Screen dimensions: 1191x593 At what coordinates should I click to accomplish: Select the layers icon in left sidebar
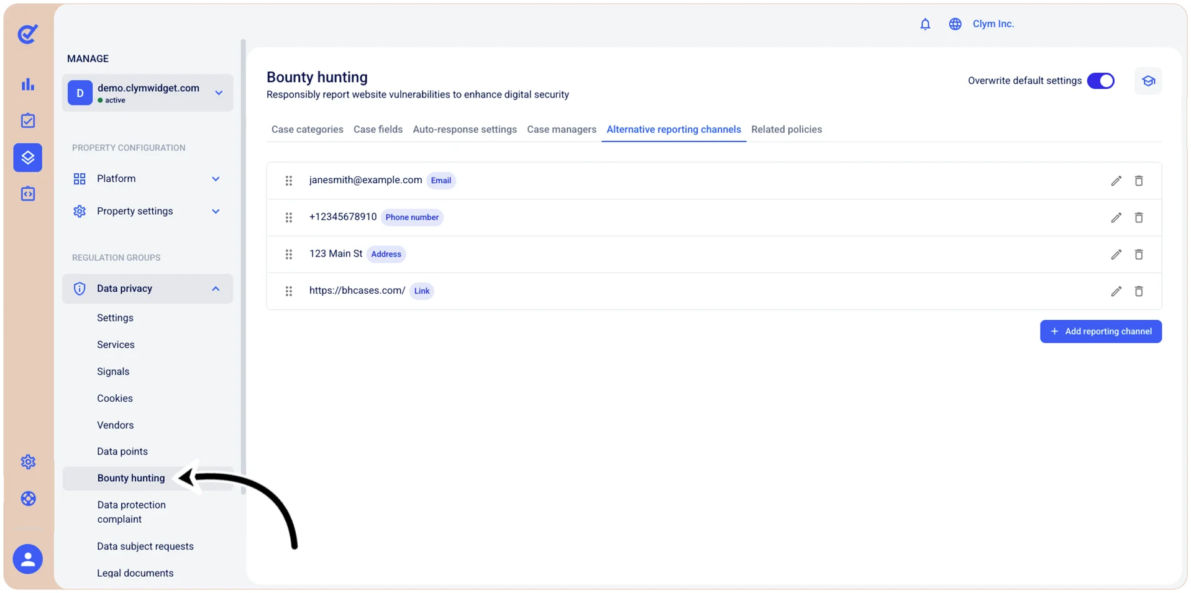tap(28, 157)
